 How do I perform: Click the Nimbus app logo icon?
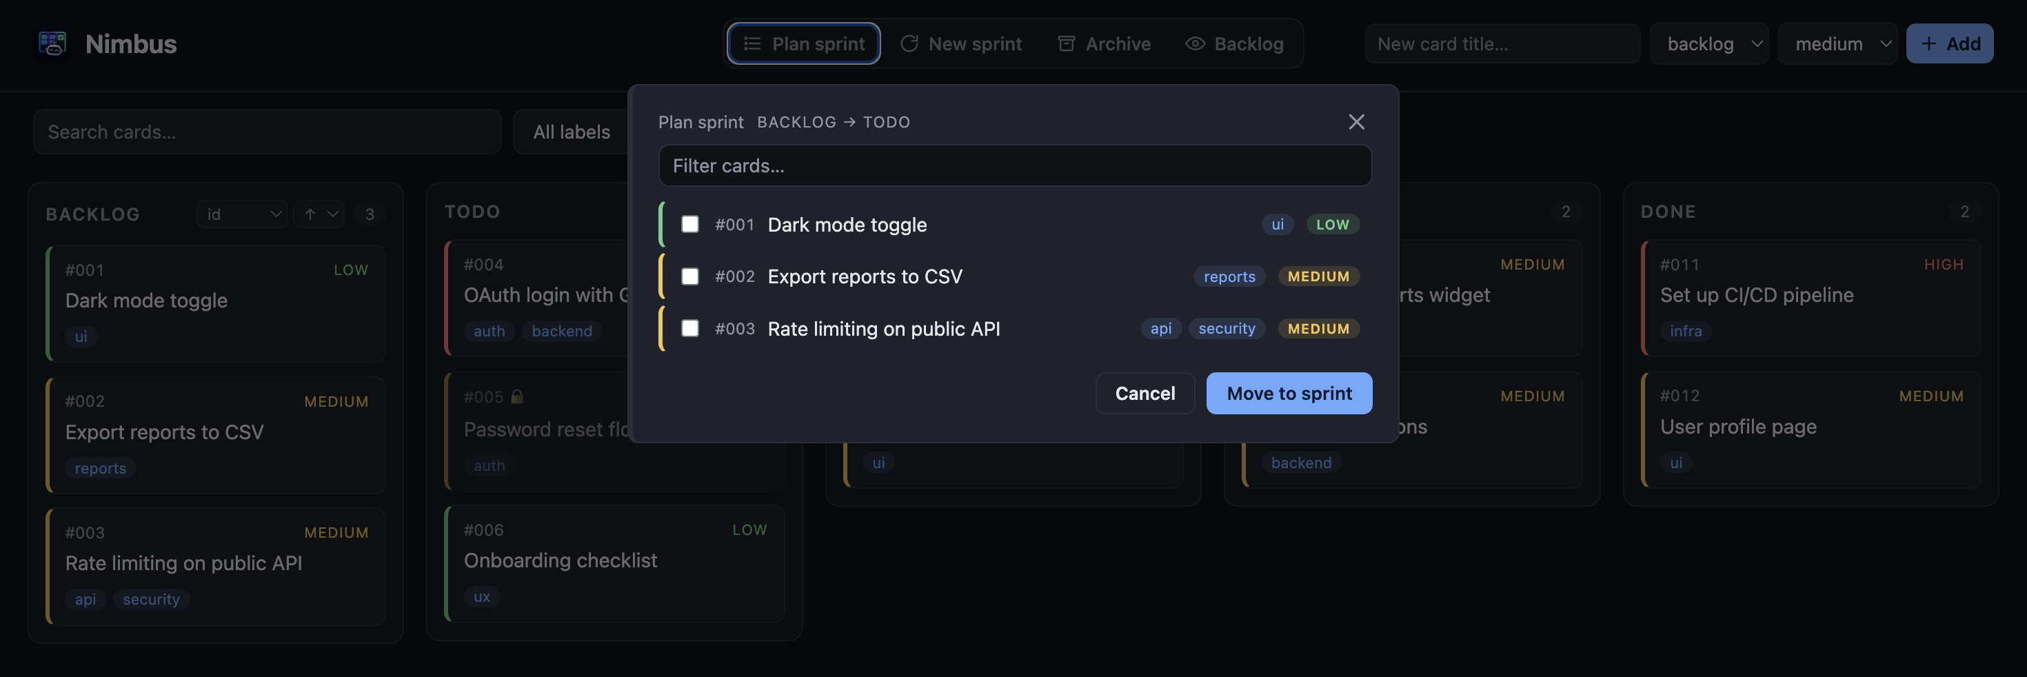(x=52, y=43)
